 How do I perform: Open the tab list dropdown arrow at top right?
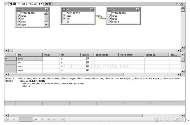coord(177,4)
